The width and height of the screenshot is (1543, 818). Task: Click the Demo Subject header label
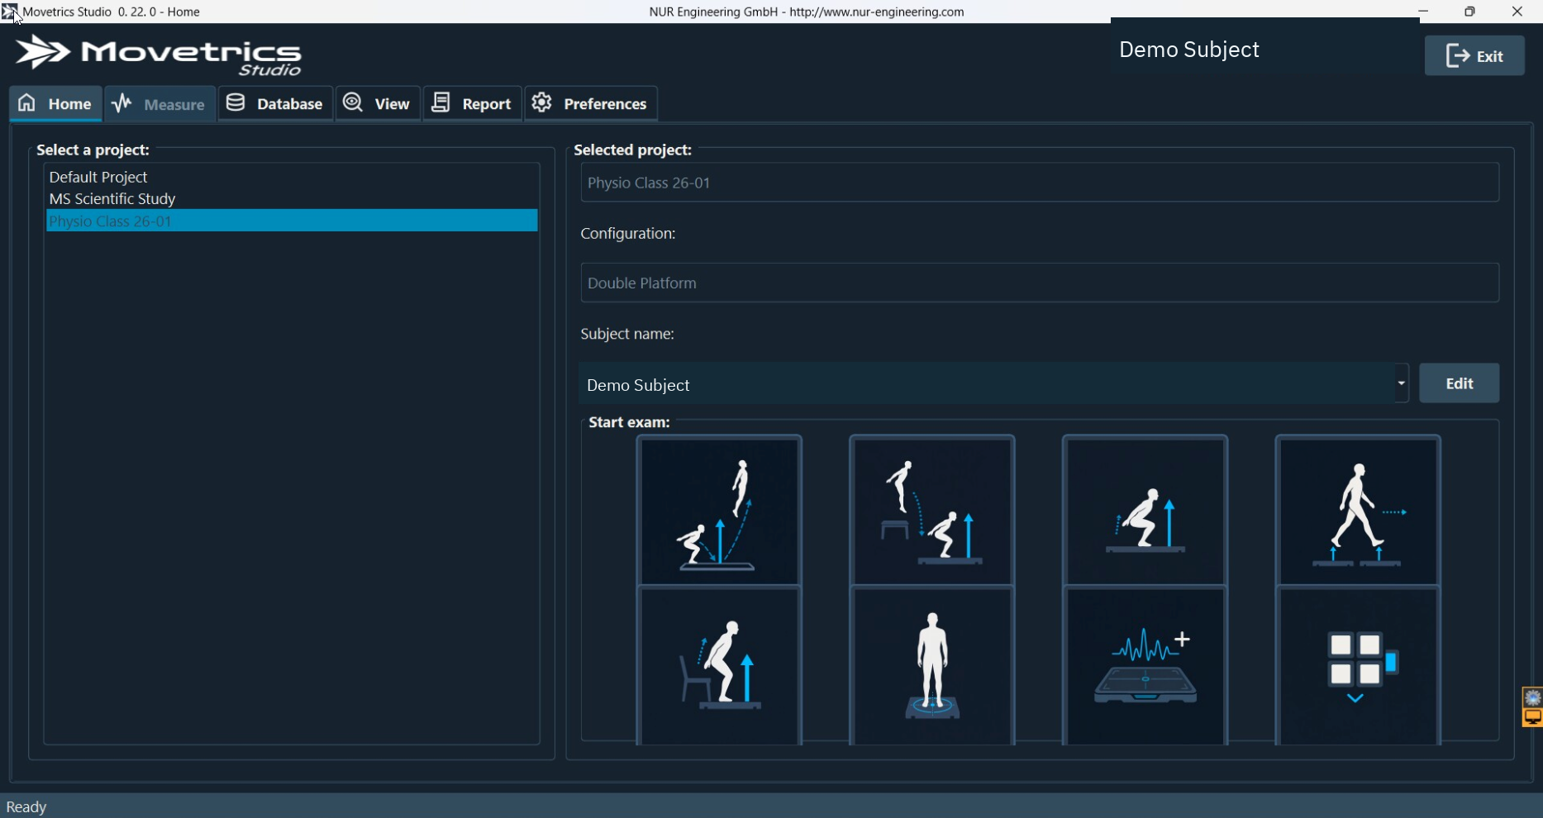click(x=1188, y=50)
